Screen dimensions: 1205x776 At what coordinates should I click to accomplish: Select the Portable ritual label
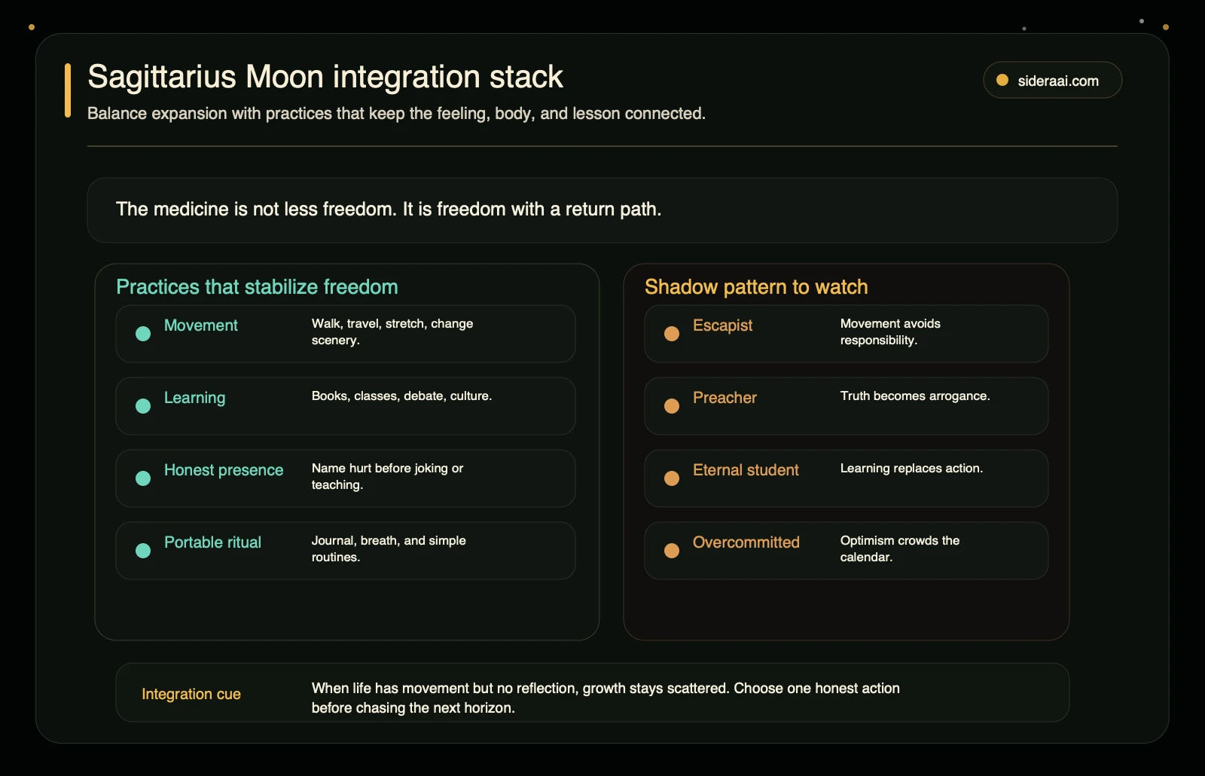pos(213,542)
